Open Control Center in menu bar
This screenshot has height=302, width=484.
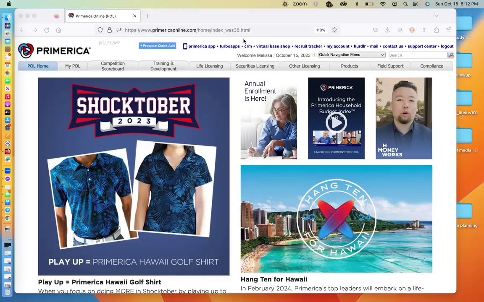point(416,4)
